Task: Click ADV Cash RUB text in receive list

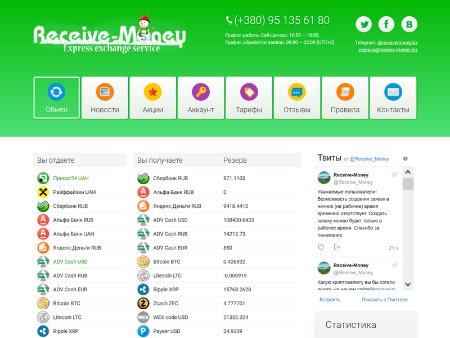Action: click(170, 234)
